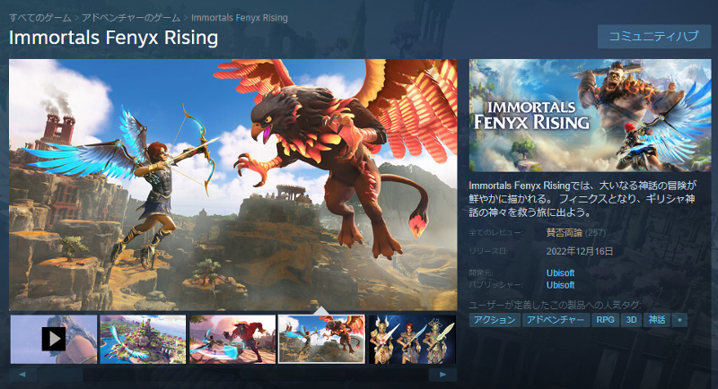Open developer Ubisoft link

tap(560, 272)
